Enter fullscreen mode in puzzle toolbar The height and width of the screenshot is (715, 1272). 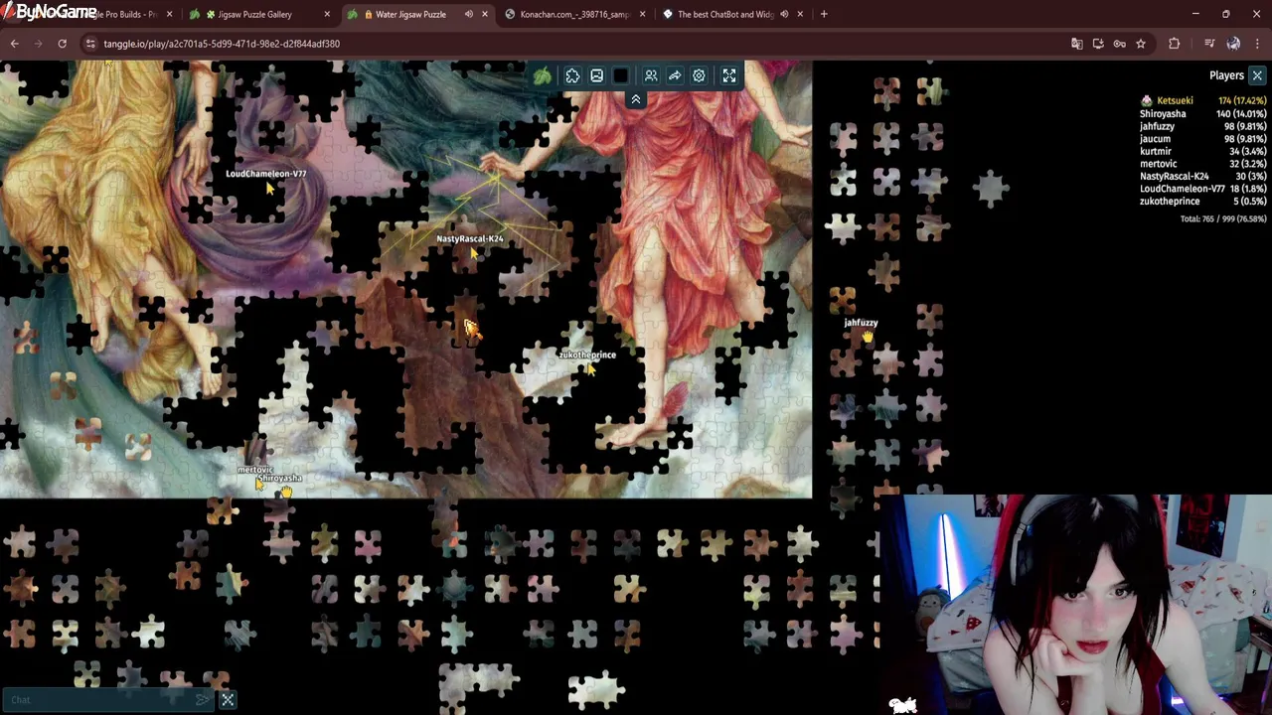(729, 75)
